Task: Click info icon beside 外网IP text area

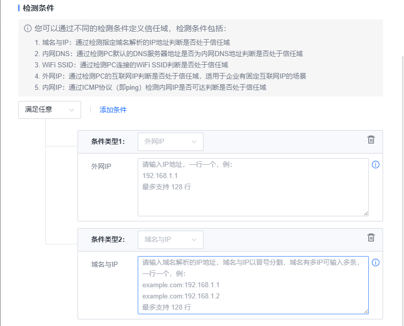Action: pos(376,165)
